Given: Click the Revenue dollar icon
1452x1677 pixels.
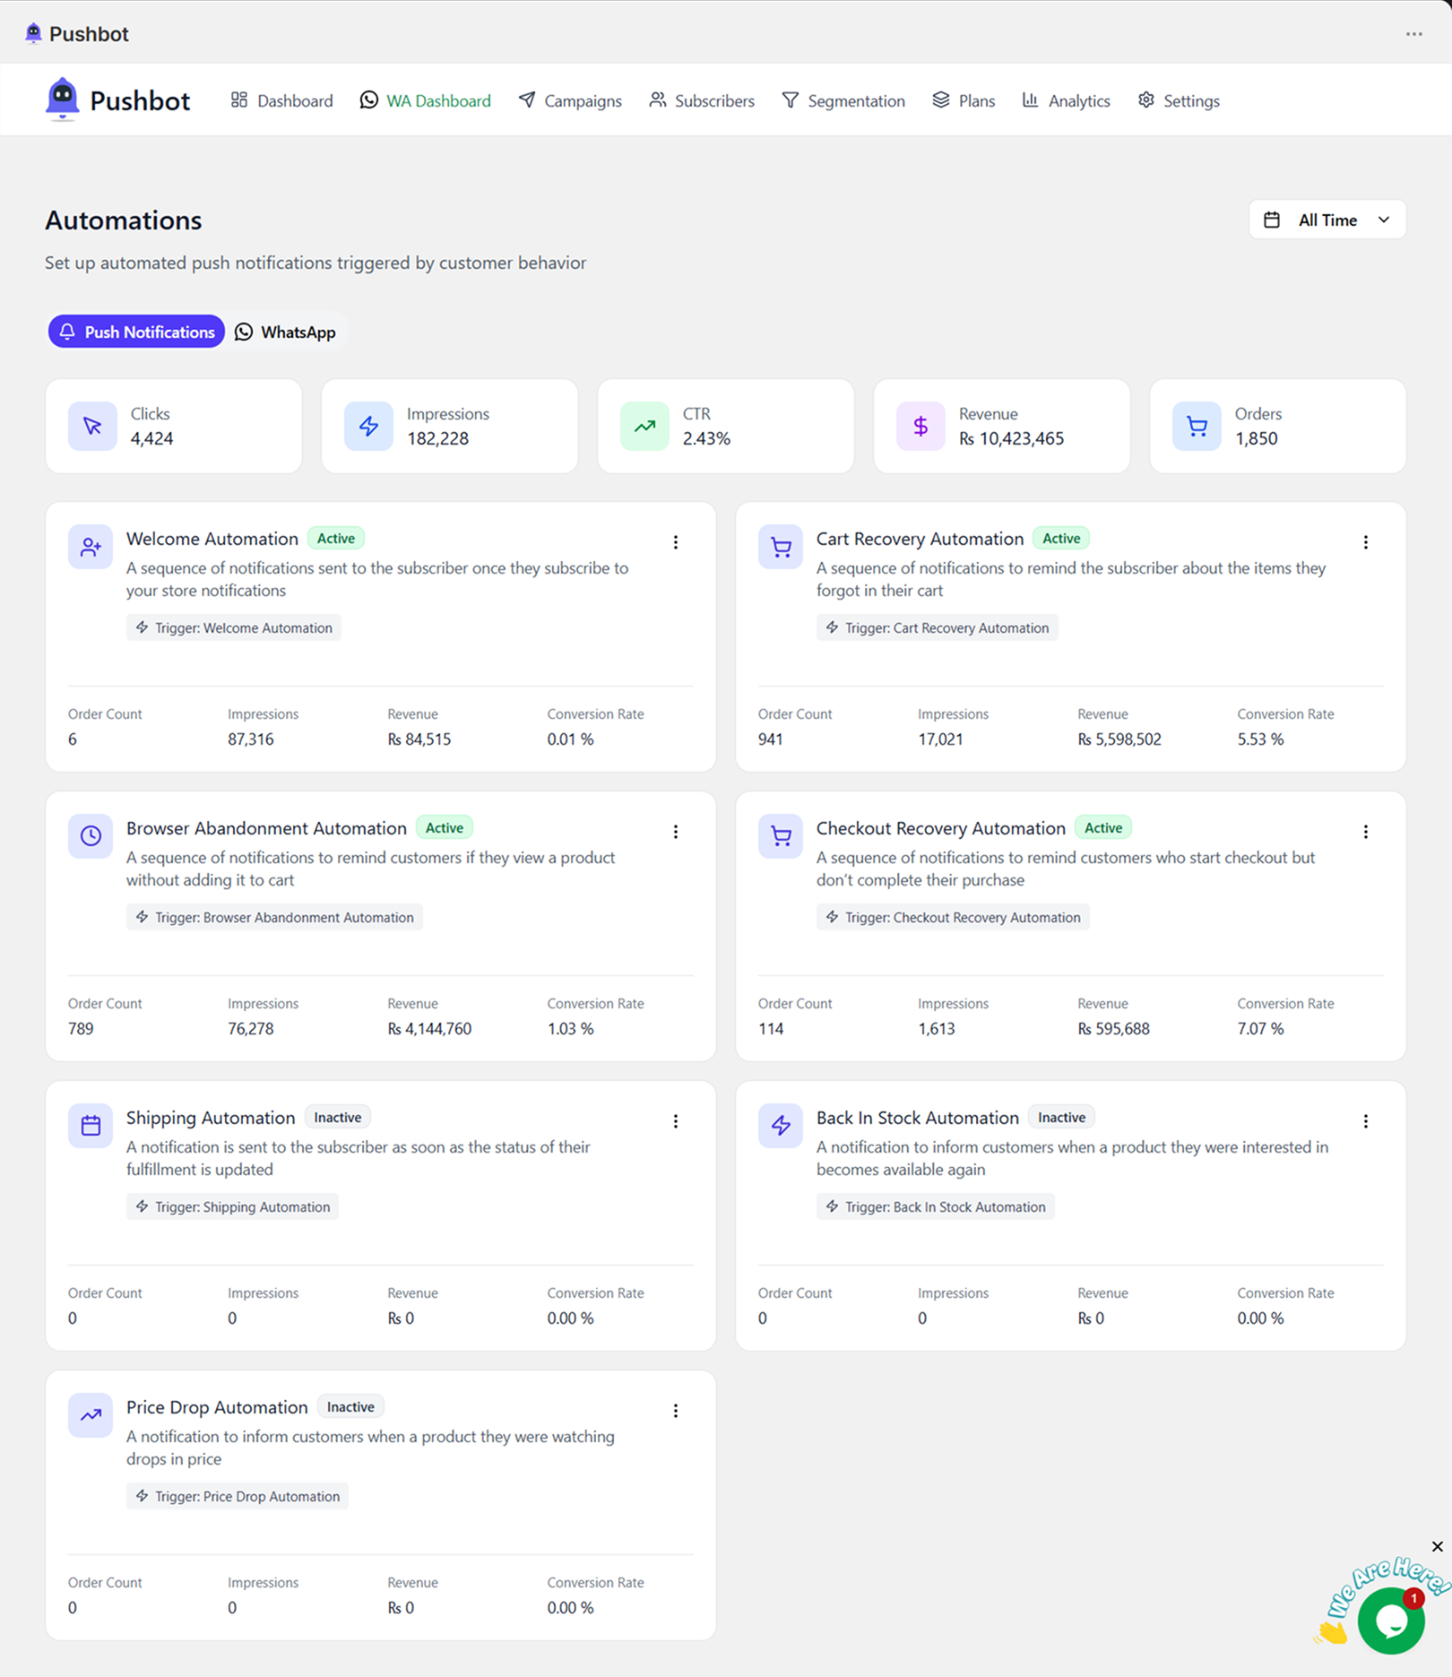Looking at the screenshot, I should [x=920, y=426].
